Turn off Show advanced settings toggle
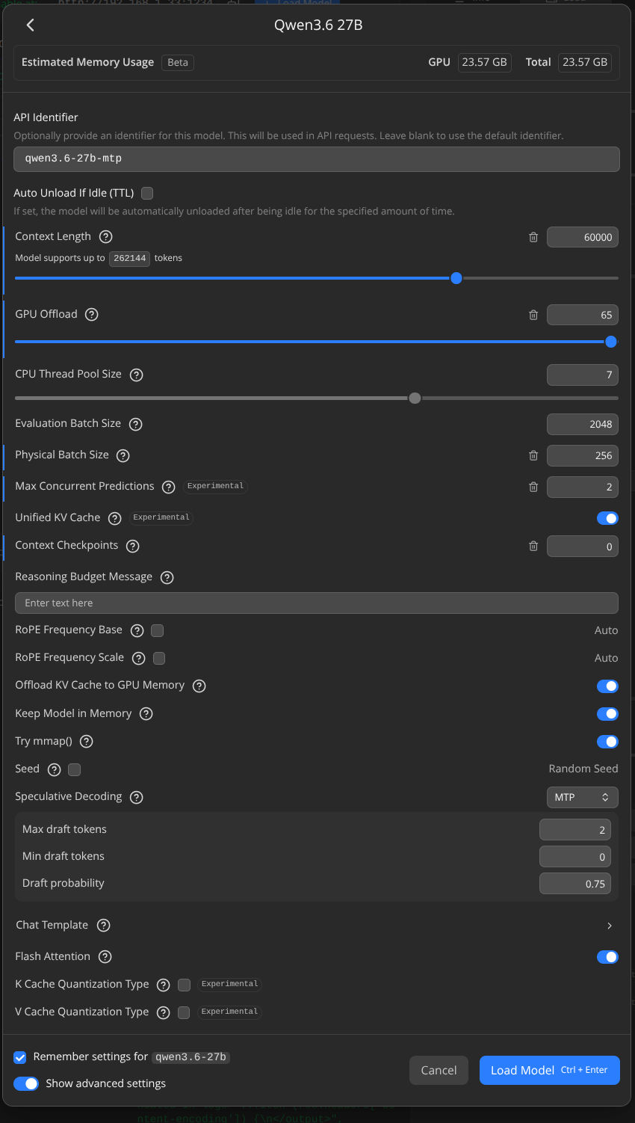 [x=26, y=1083]
